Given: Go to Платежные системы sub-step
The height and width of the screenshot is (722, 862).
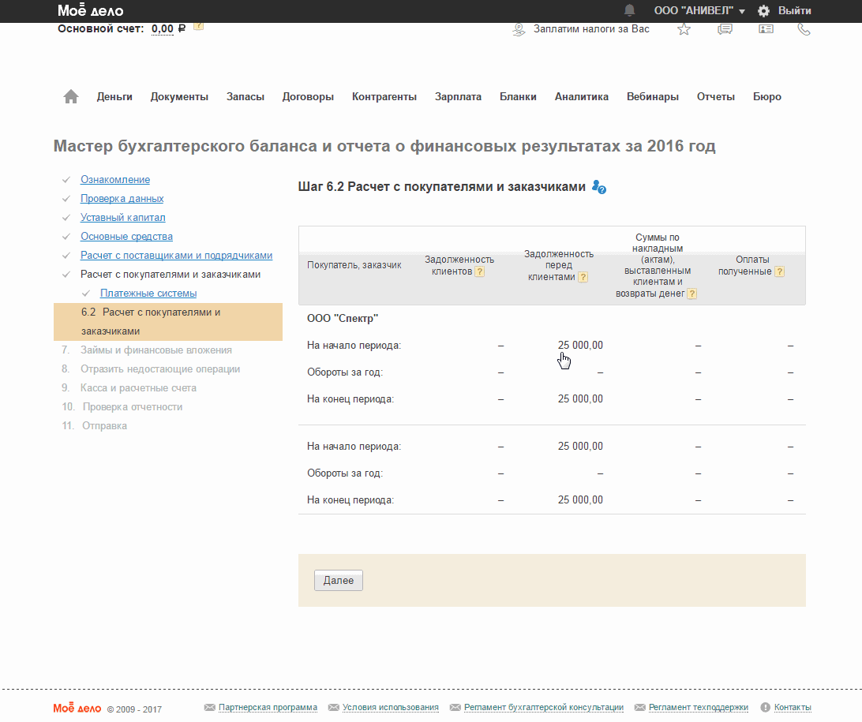Looking at the screenshot, I should coord(148,294).
